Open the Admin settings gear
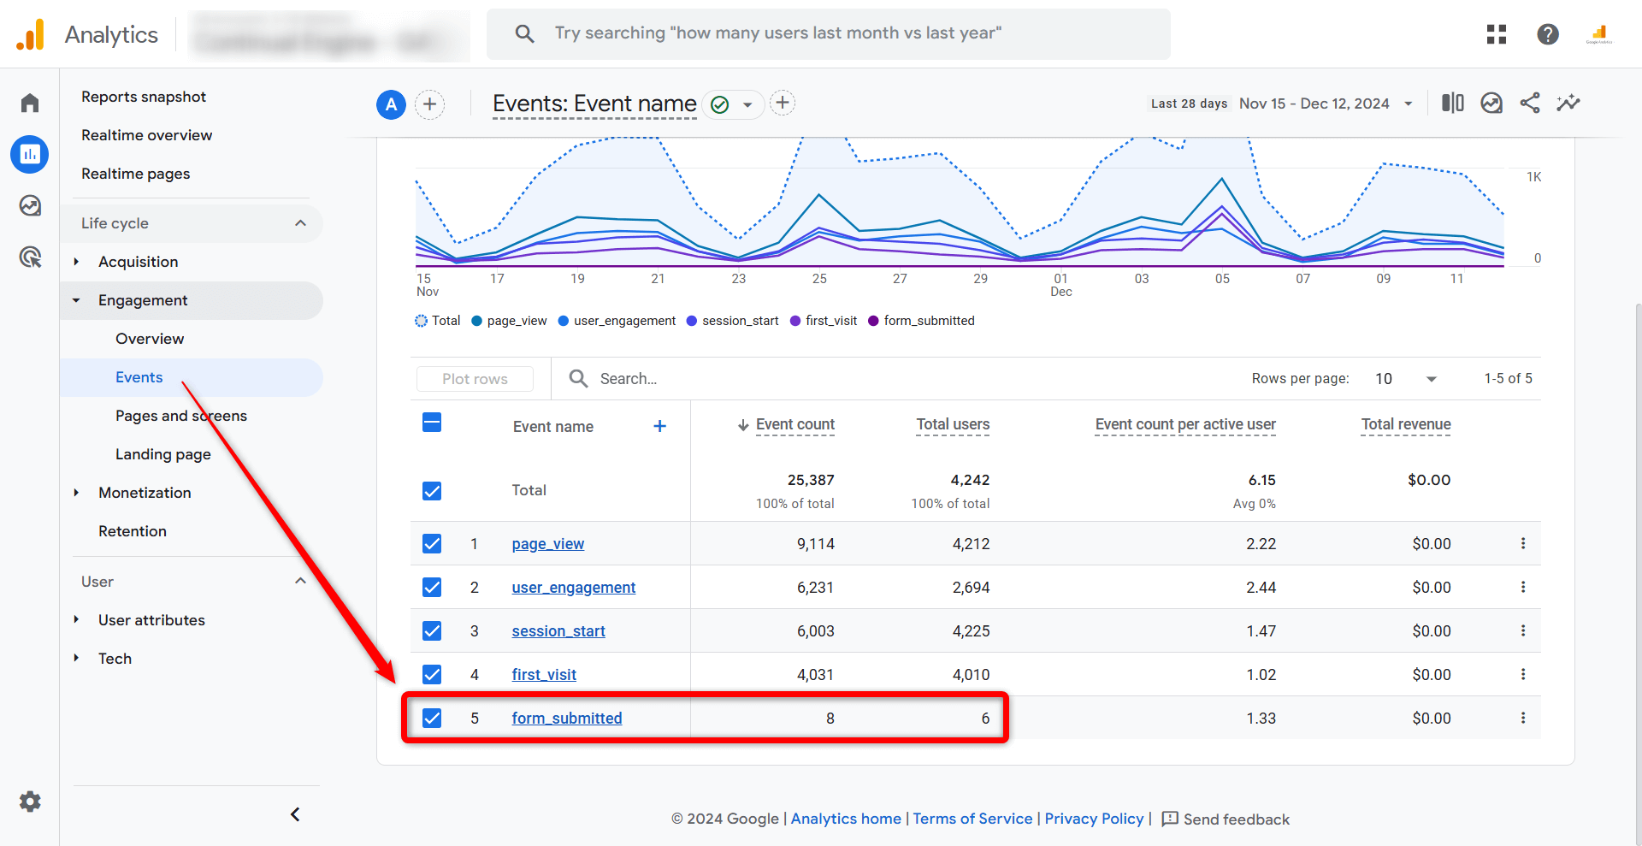Screen dimensions: 1642x846 (x=30, y=802)
